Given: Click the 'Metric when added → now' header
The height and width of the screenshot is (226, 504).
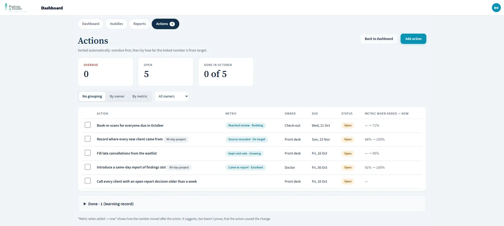Looking at the screenshot, I should (x=387, y=113).
